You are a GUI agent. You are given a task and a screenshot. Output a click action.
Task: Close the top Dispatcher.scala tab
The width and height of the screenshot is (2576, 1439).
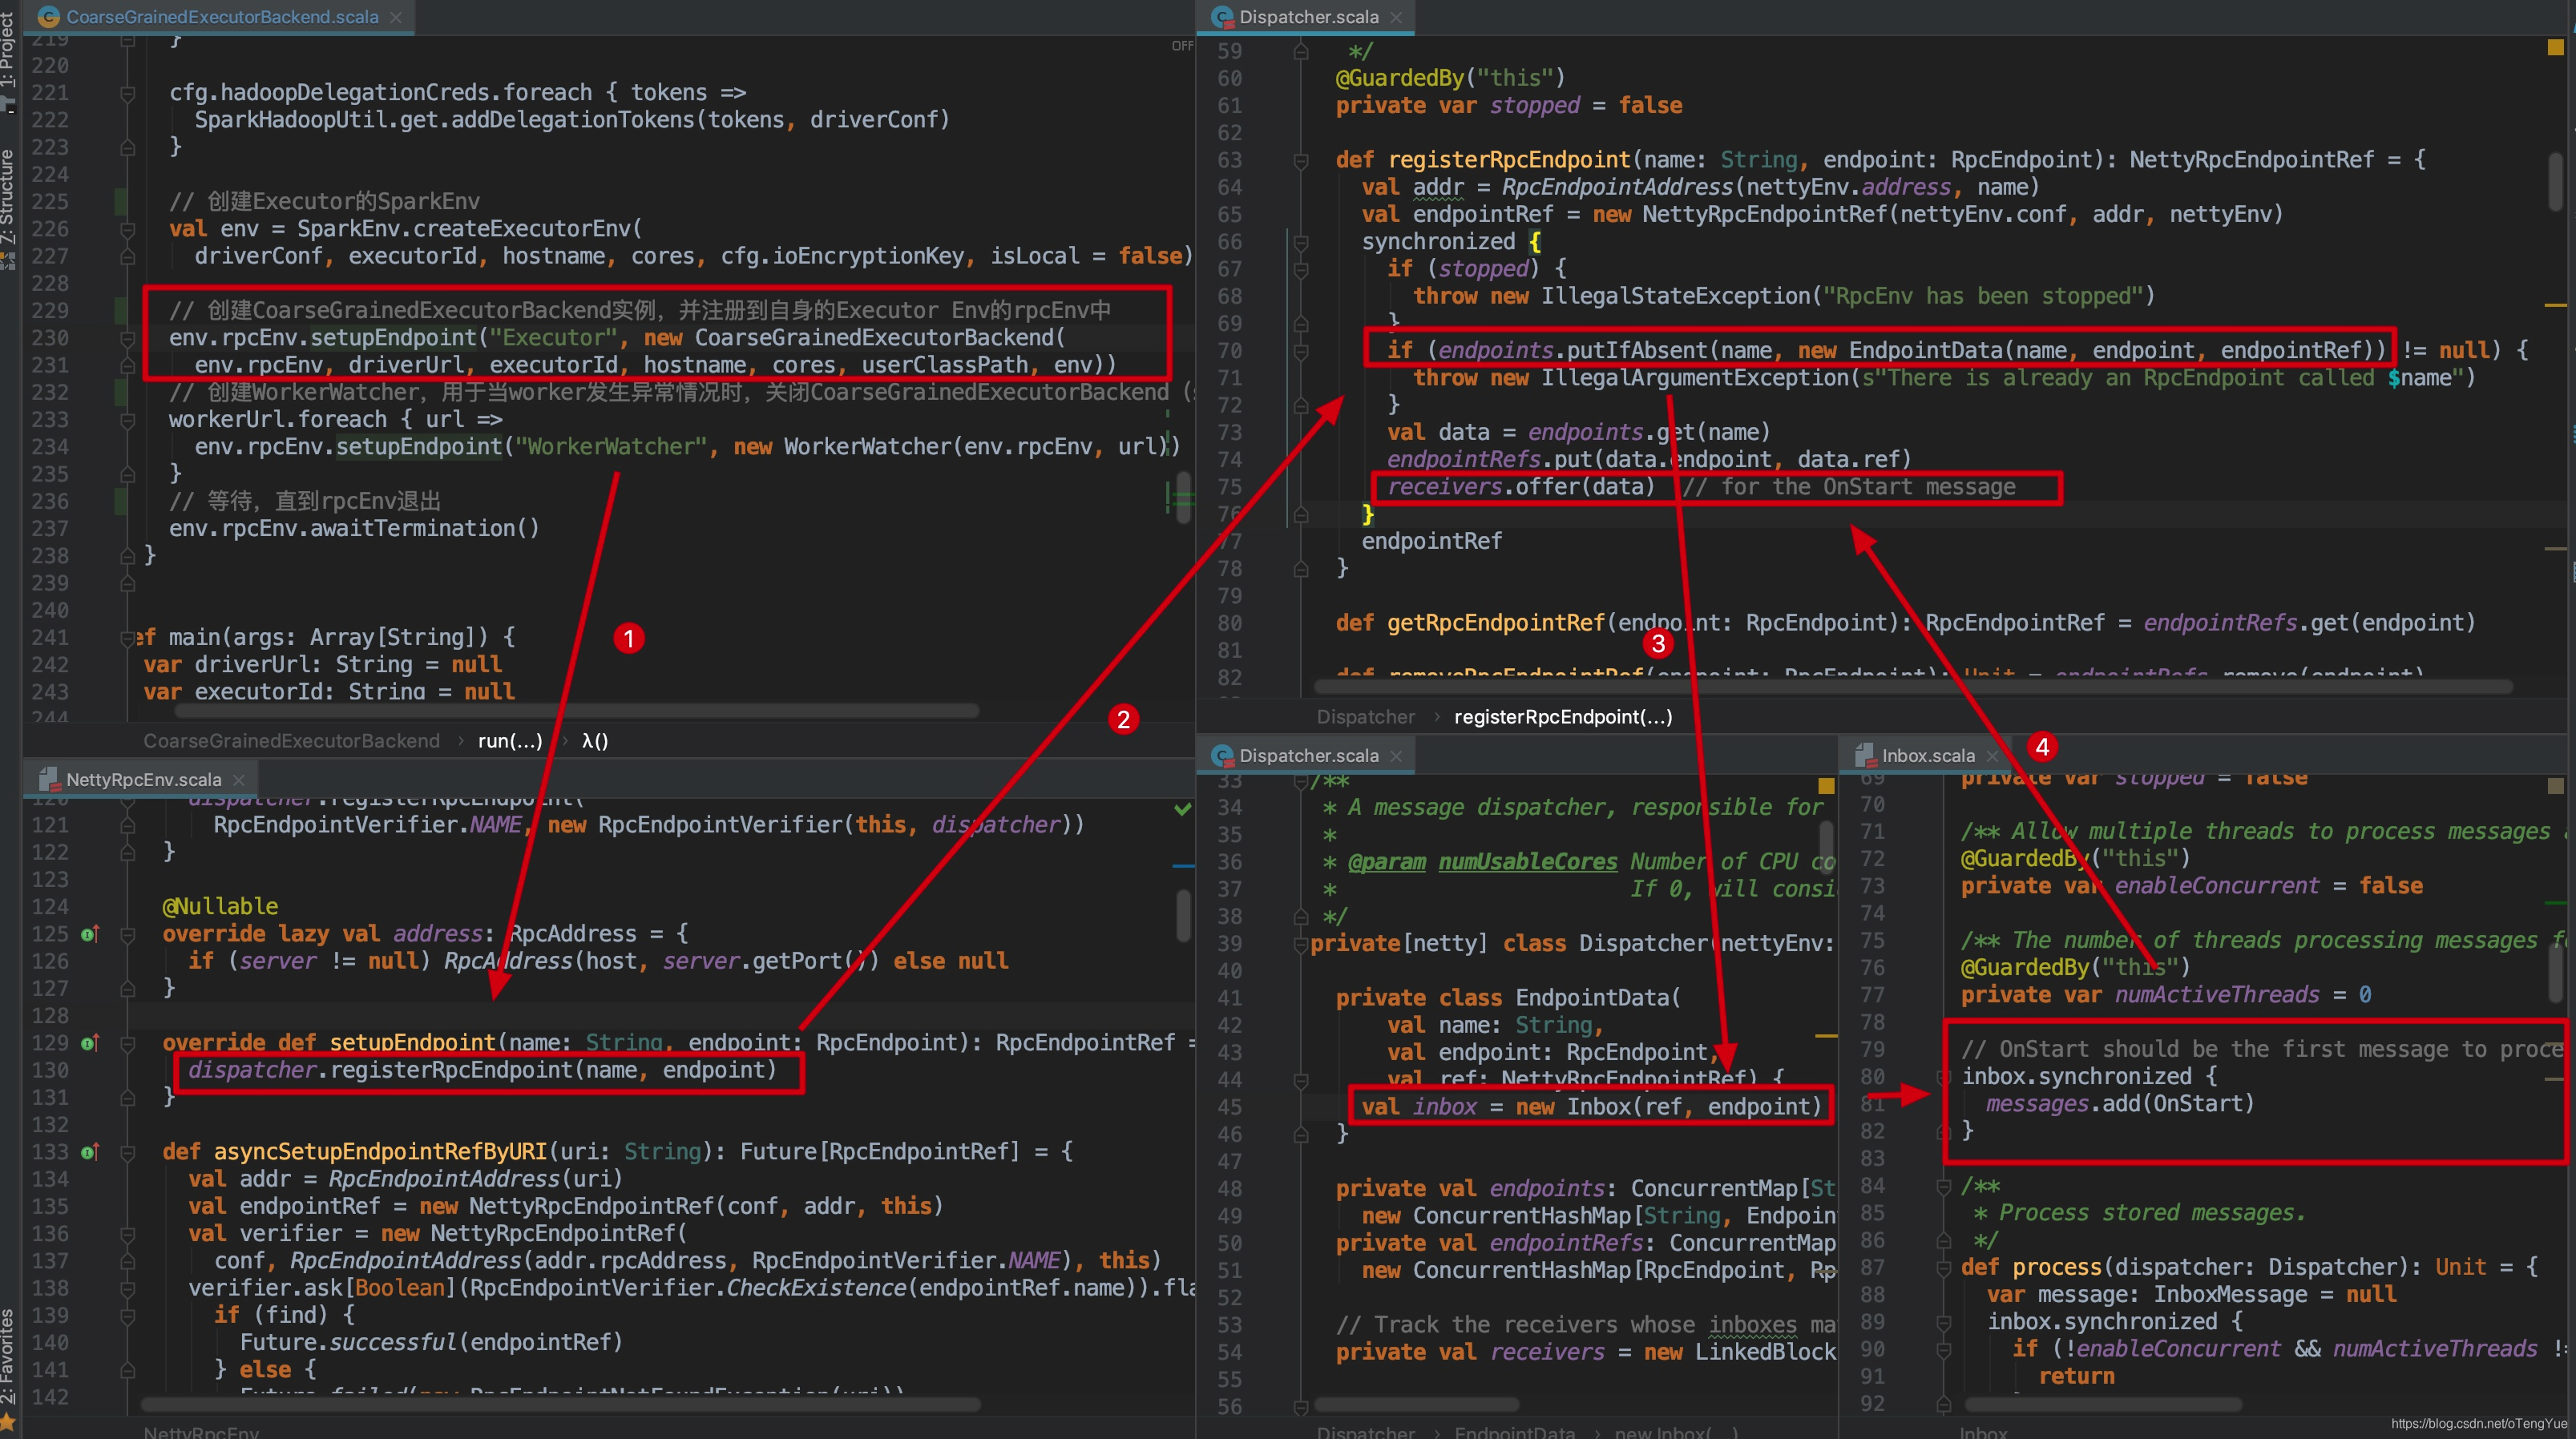[x=1396, y=17]
